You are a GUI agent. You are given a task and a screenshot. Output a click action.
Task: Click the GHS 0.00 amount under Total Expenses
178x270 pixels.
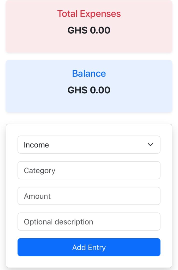(x=89, y=30)
